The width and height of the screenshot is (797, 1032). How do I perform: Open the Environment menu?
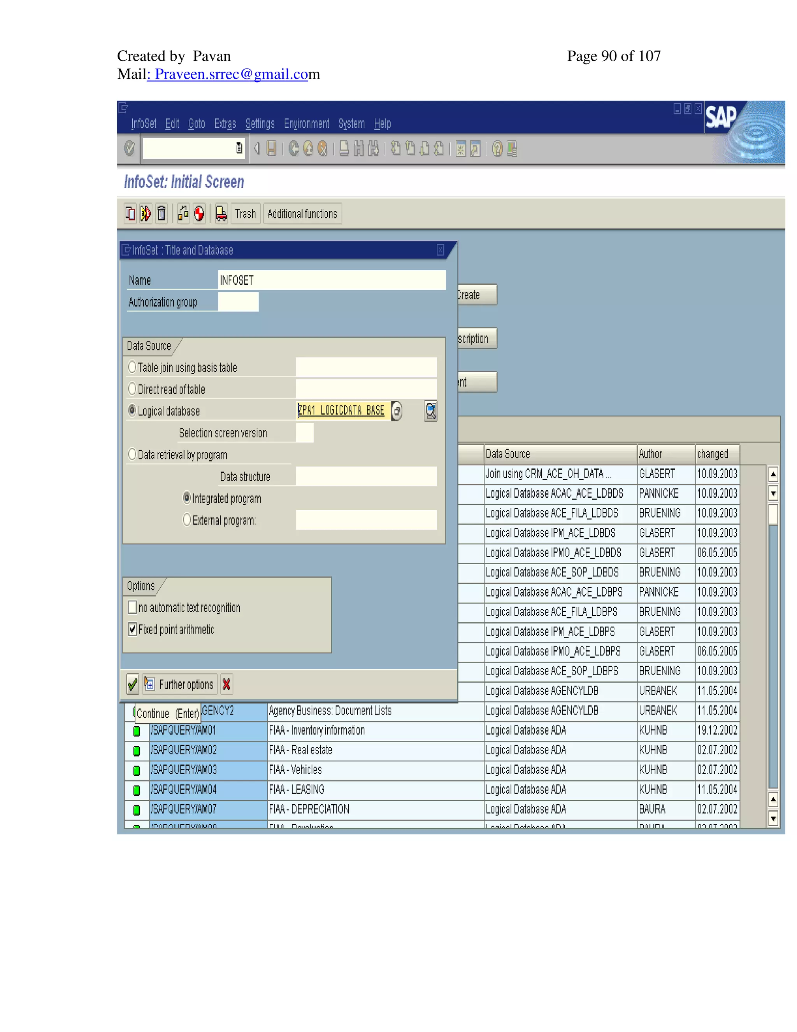(x=306, y=124)
